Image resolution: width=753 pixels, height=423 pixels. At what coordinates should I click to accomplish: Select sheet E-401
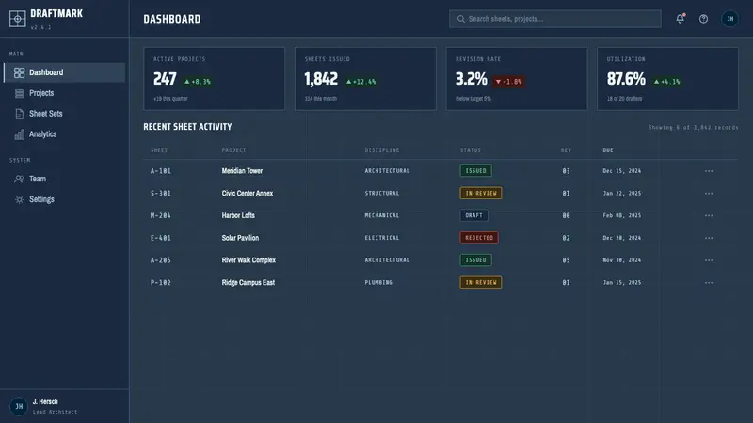point(160,238)
